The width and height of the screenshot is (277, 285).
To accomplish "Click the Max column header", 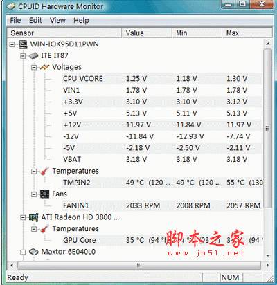I will pyautogui.click(x=247, y=33).
